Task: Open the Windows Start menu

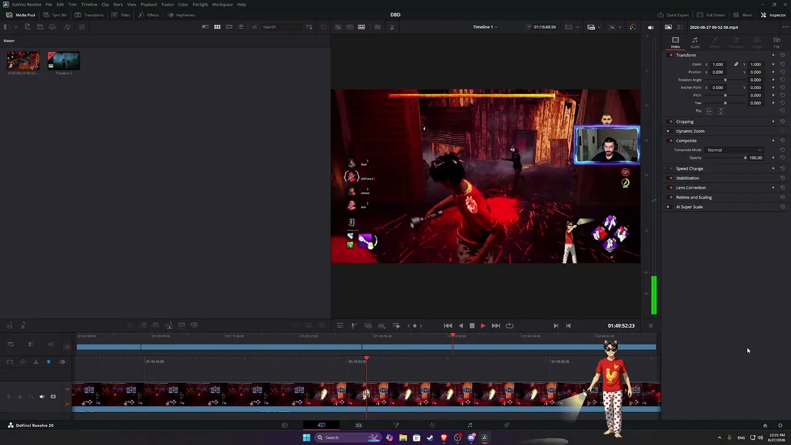Action: tap(307, 438)
